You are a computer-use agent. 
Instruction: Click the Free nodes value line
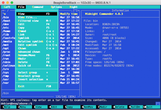(109, 66)
